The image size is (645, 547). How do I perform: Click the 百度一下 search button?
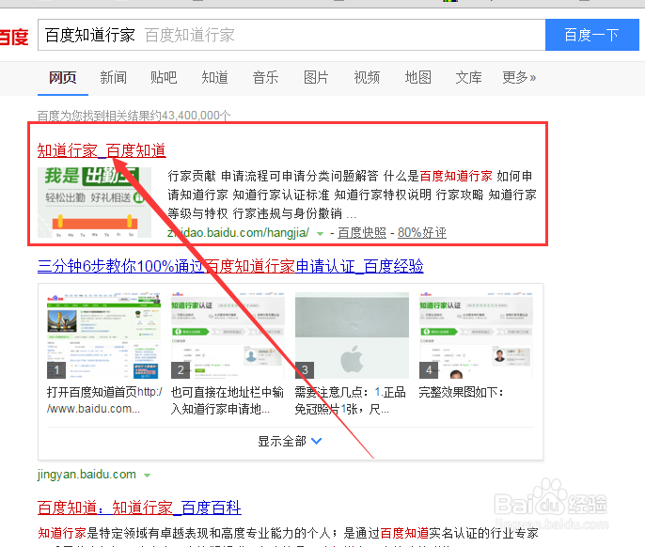click(592, 35)
